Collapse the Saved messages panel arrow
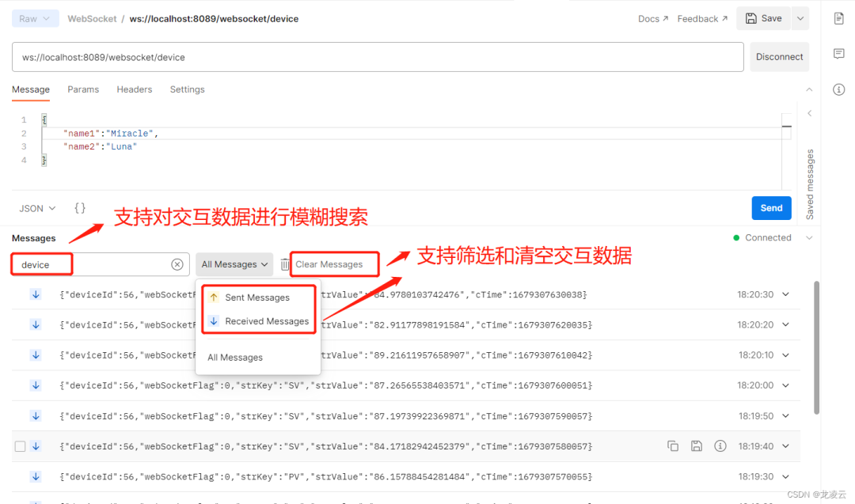Image resolution: width=855 pixels, height=504 pixels. click(x=810, y=113)
